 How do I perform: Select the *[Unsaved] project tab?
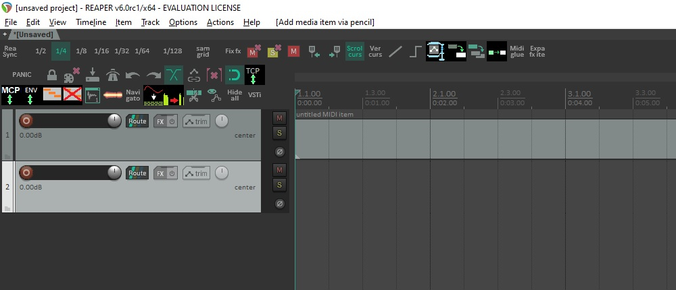pos(34,34)
